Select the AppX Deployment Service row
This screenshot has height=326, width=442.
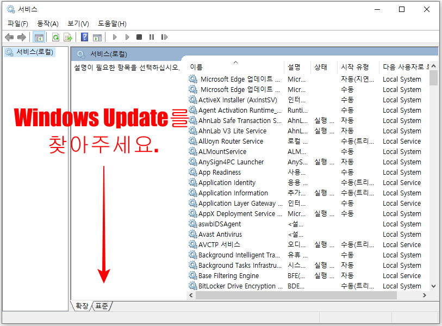308,213
